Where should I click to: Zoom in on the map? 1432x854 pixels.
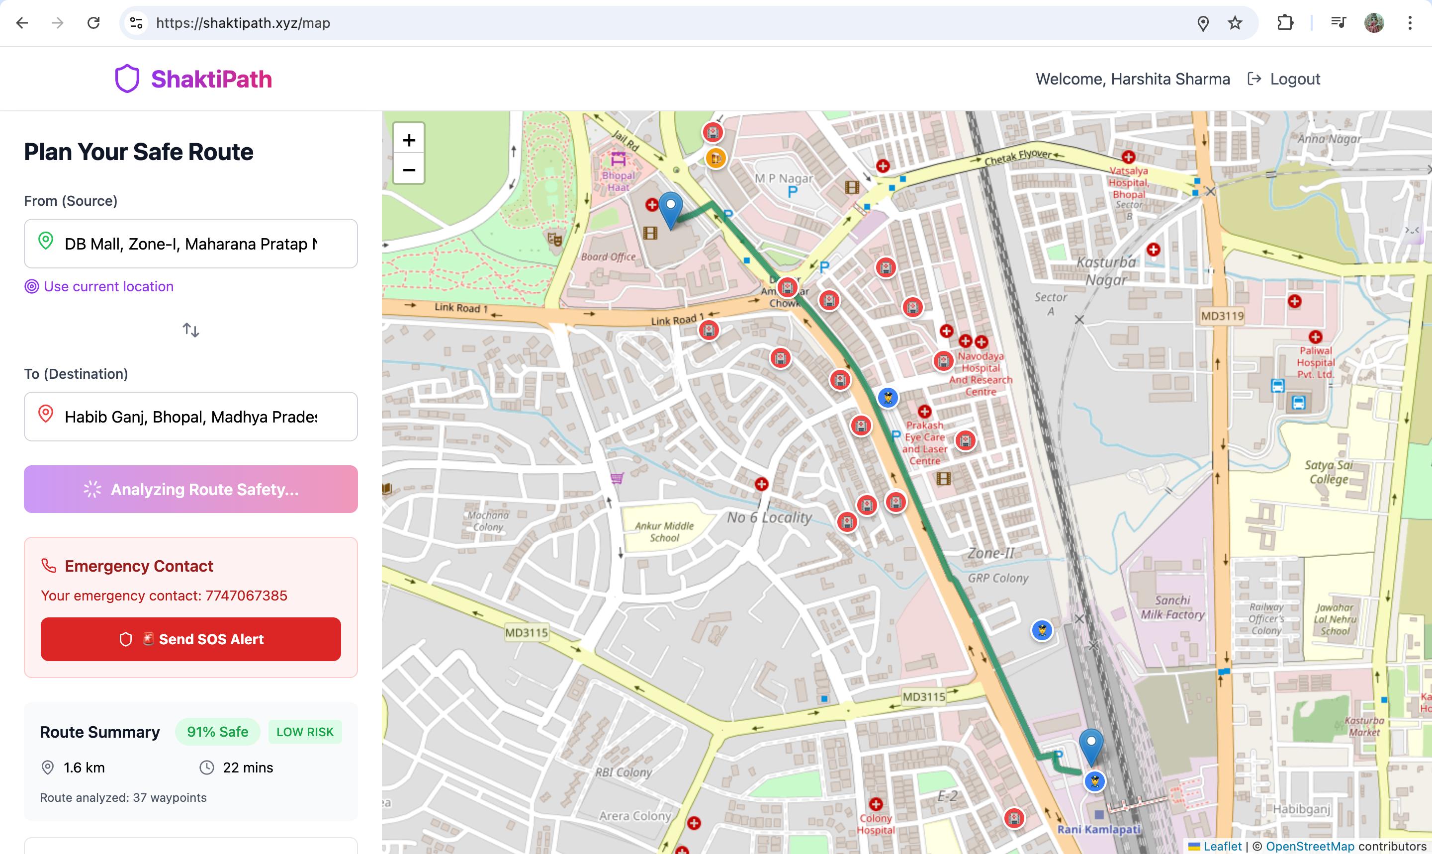[x=409, y=140]
